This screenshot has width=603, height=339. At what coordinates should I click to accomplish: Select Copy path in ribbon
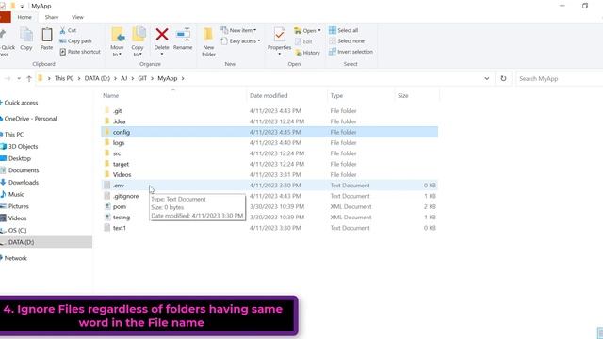(75, 41)
